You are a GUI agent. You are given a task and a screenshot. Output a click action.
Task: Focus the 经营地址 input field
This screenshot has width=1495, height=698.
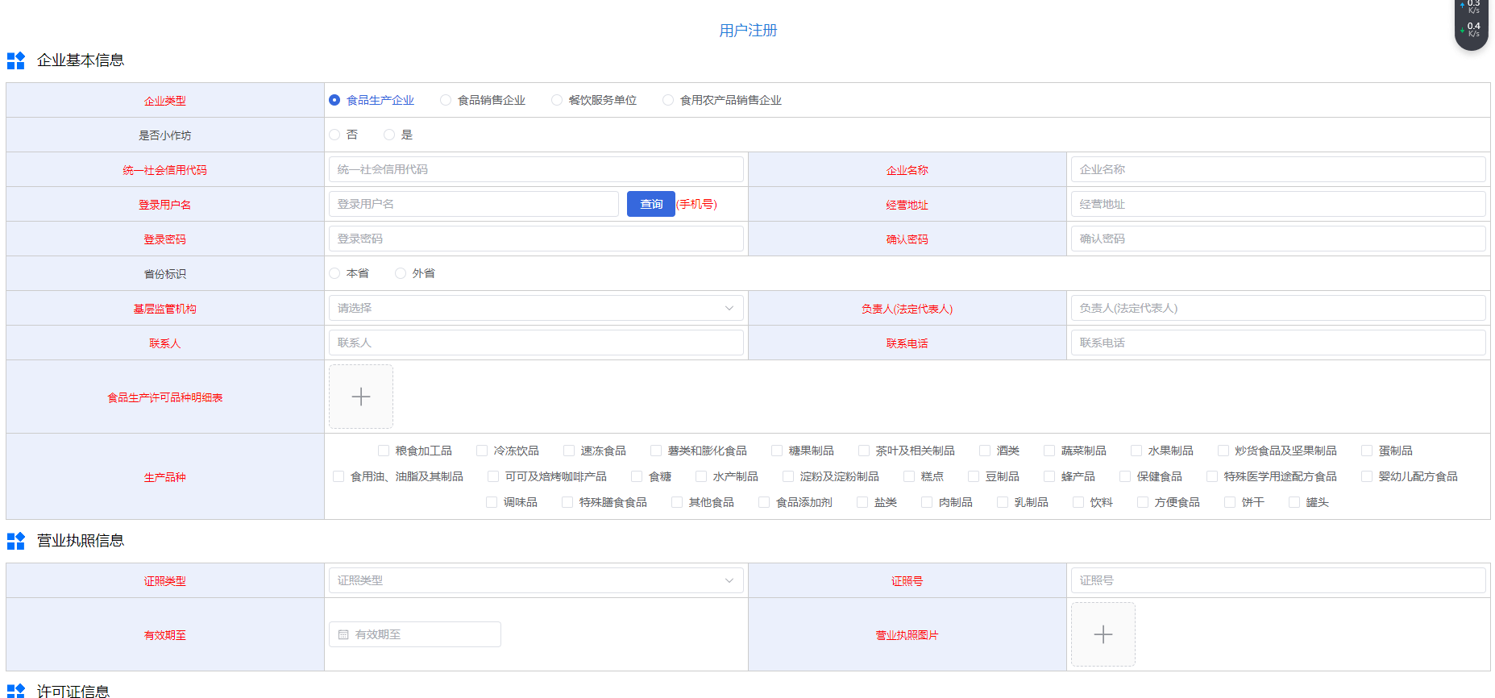point(1278,204)
